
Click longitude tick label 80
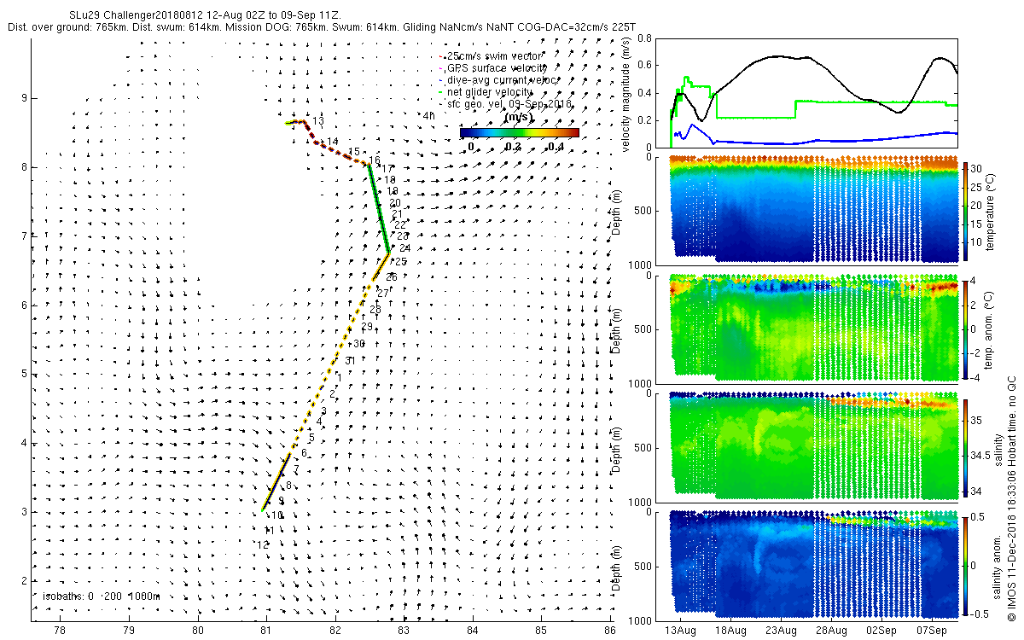[198, 630]
